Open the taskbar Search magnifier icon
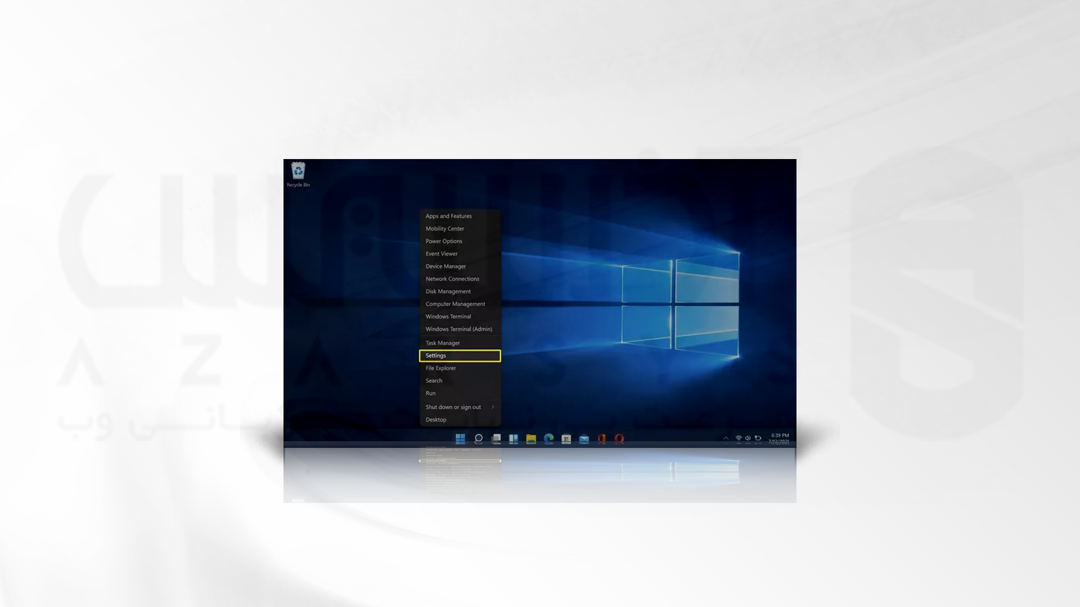 478,438
